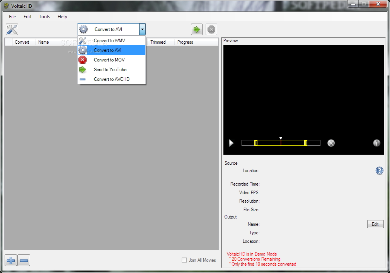Remove movie with the minus button

click(x=24, y=260)
